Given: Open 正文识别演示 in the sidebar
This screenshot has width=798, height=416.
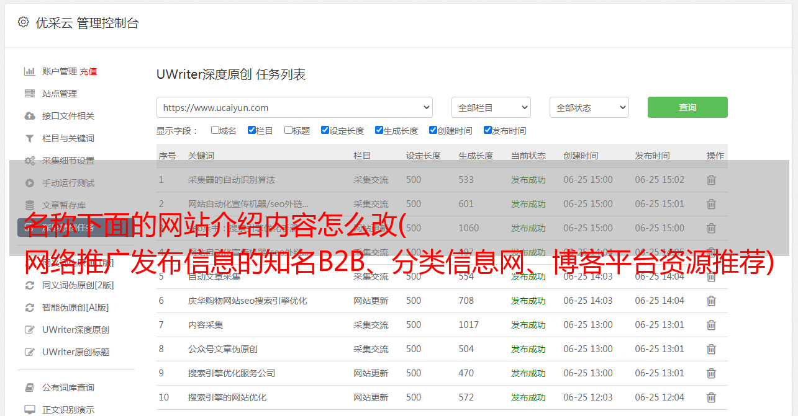Looking at the screenshot, I should tap(68, 410).
